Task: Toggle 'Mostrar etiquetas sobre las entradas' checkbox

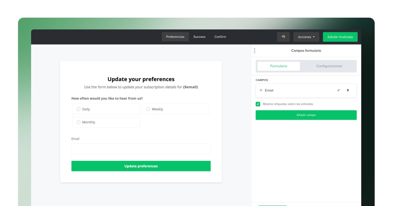Action: pyautogui.click(x=258, y=104)
